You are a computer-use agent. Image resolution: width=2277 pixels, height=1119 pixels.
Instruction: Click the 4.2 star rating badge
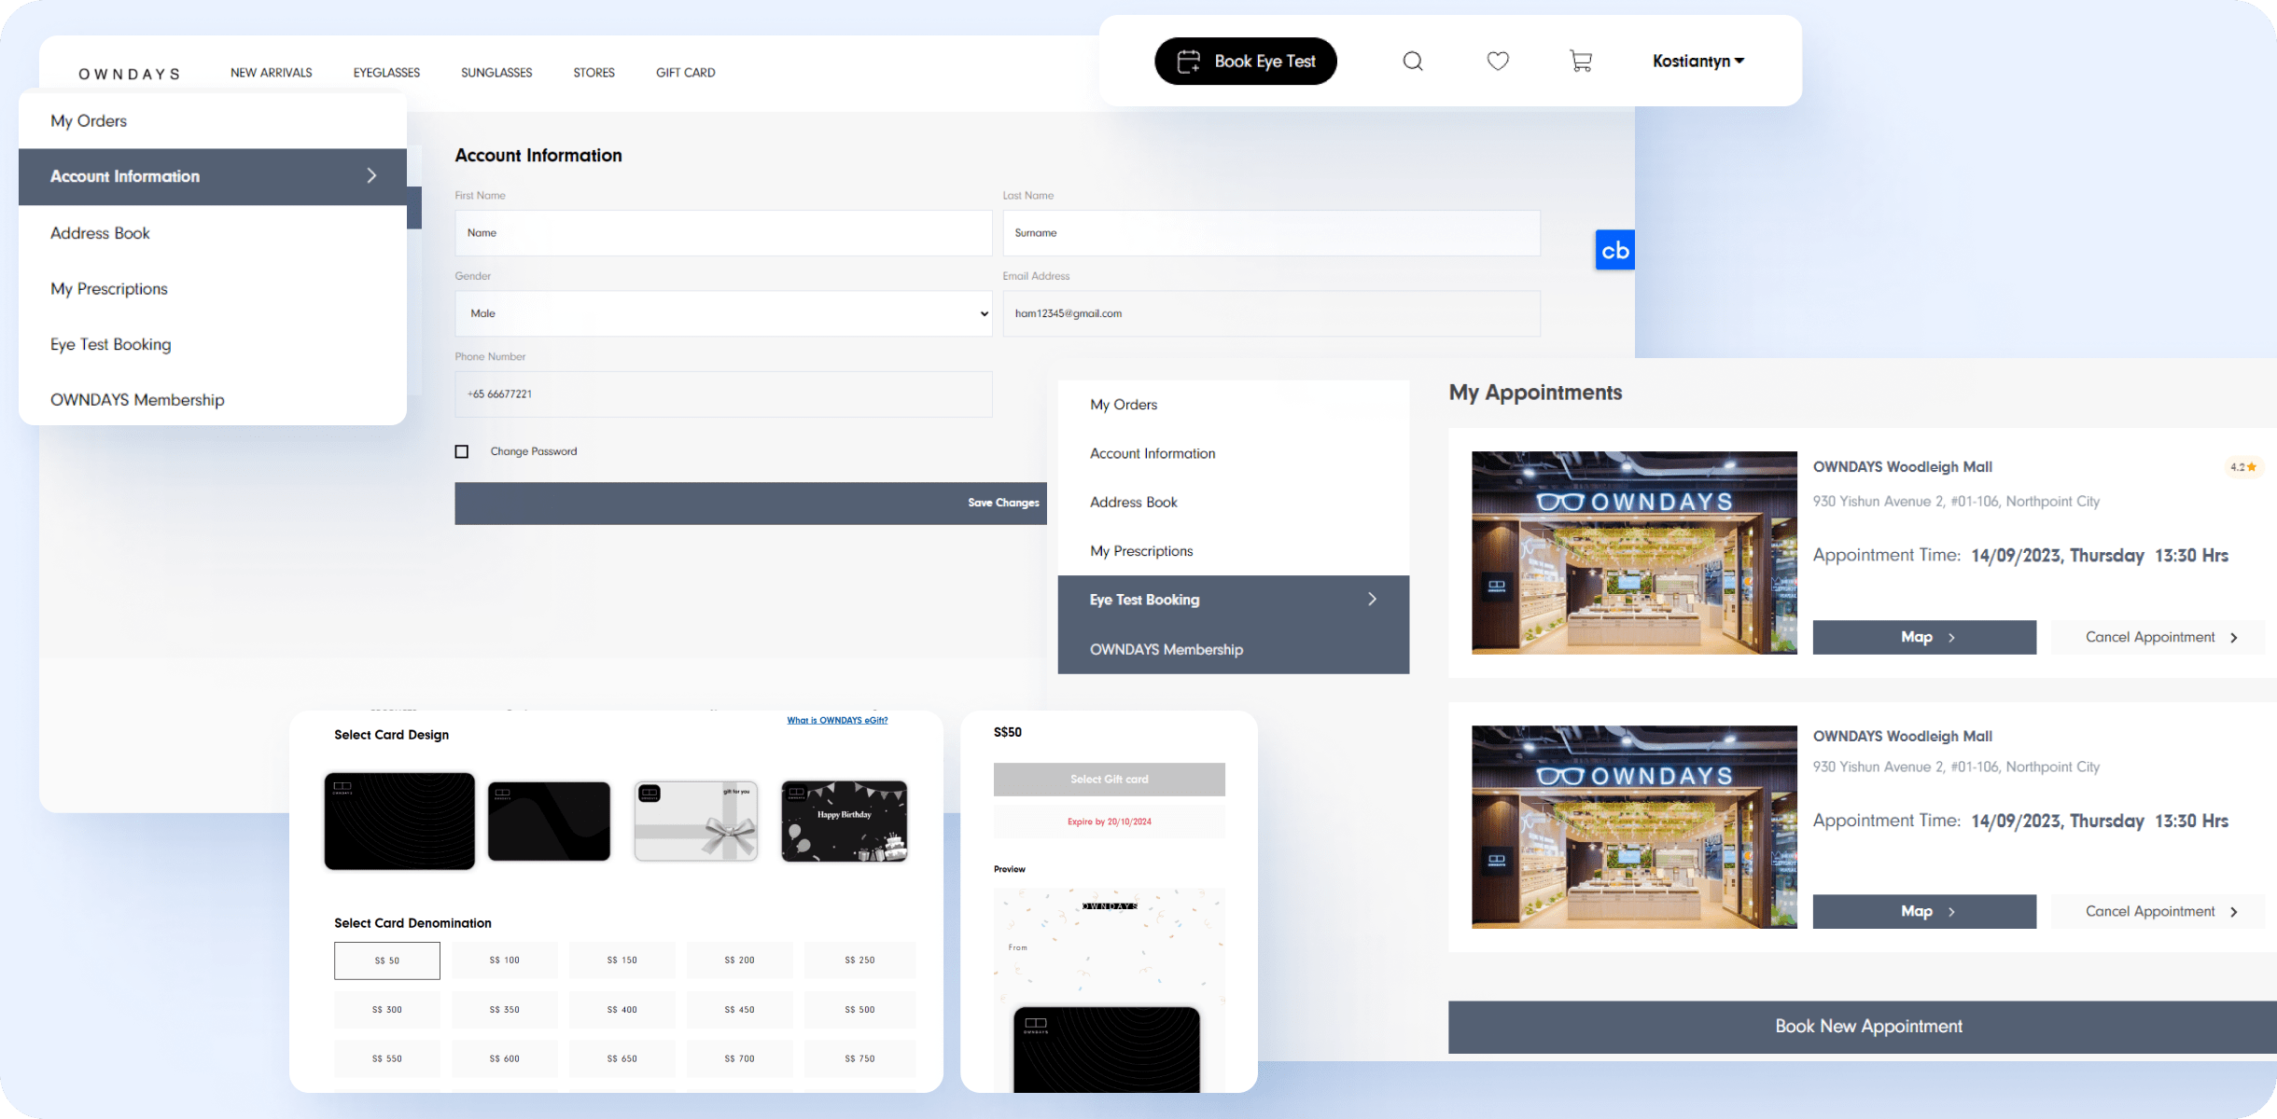[2243, 467]
